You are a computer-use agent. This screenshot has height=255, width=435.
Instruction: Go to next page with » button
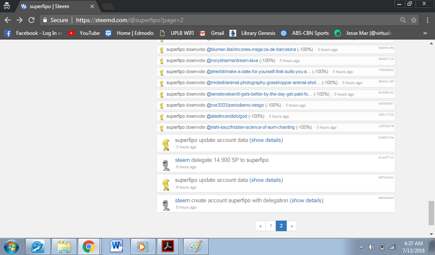point(291,226)
